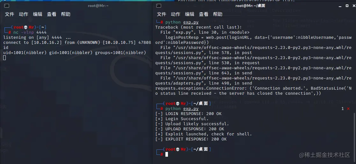Open 查看 menu in the root@Mr:~ window
Image resolution: width=356 pixels, height=164 pixels.
(52, 14)
